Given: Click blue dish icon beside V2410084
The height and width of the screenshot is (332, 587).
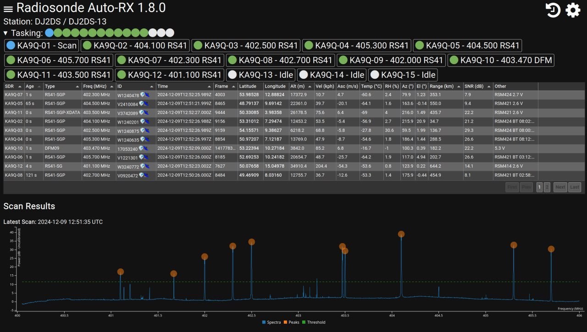Looking at the screenshot, I should tap(147, 103).
